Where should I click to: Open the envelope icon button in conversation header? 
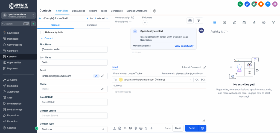coord(190,21)
